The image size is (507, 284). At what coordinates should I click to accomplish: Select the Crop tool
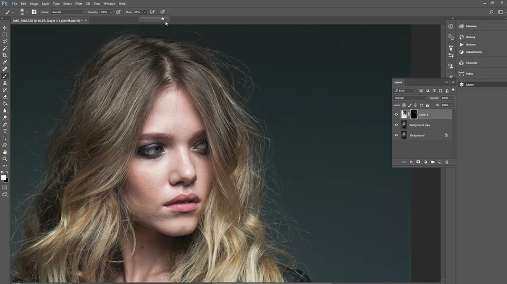tap(5, 56)
